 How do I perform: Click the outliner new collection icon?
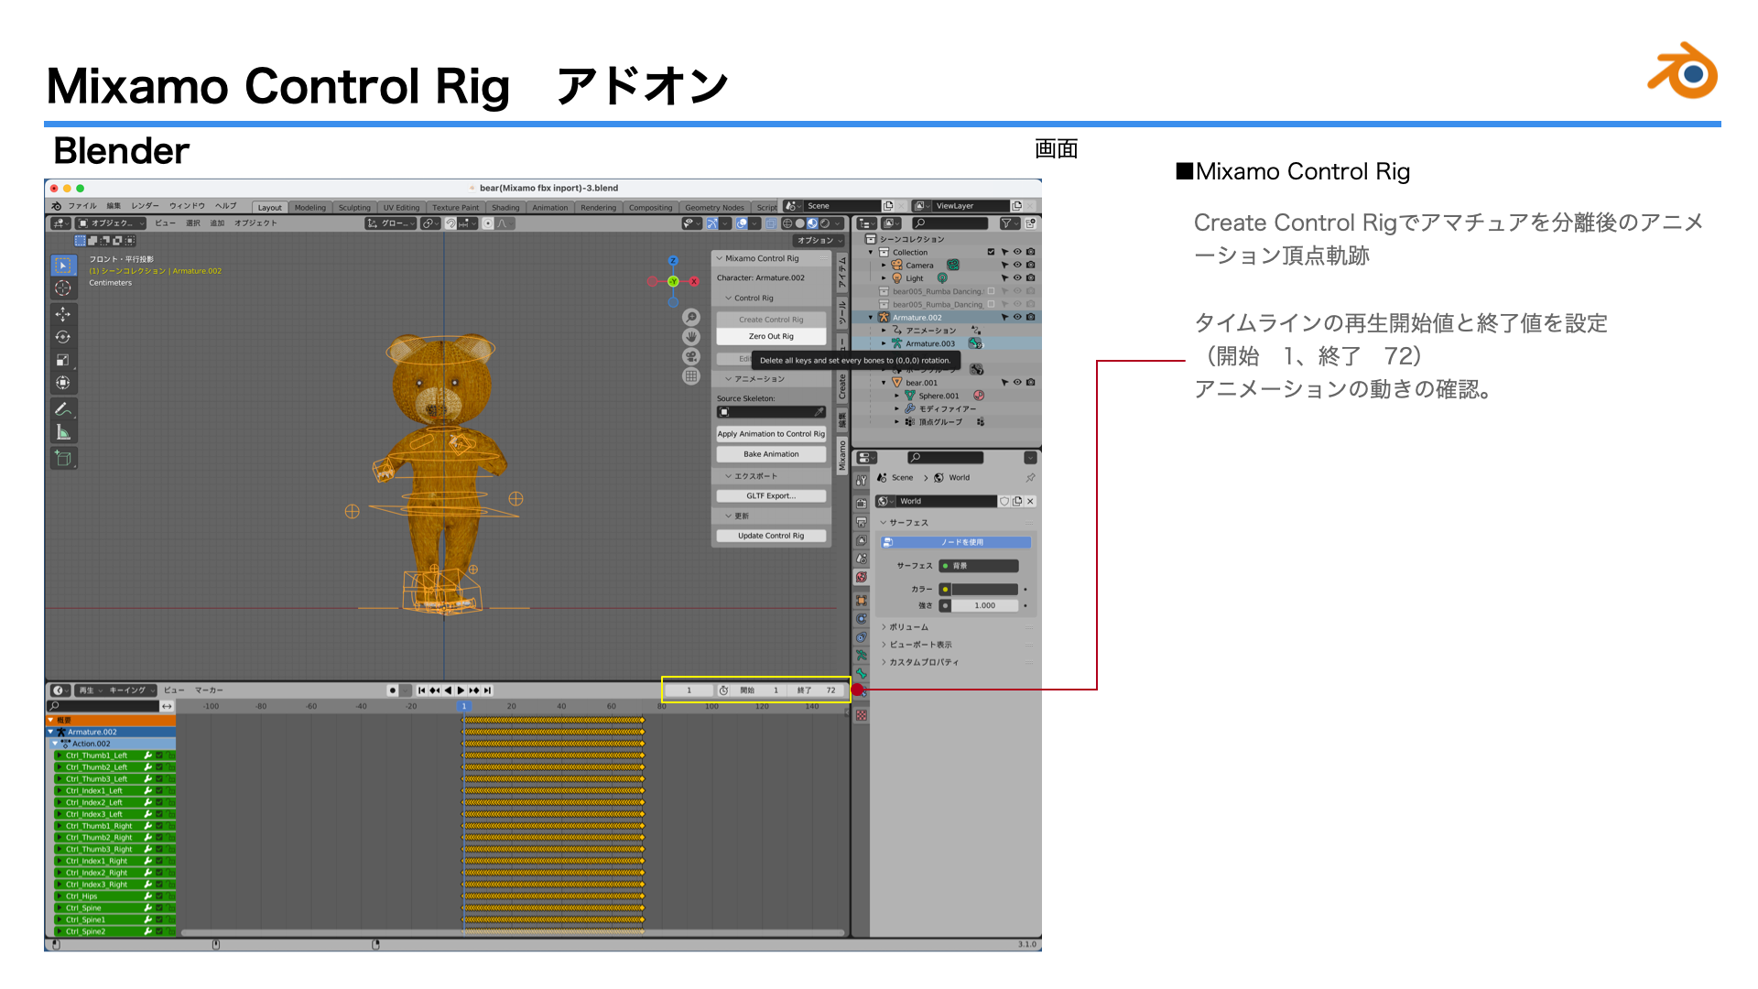click(x=1031, y=223)
